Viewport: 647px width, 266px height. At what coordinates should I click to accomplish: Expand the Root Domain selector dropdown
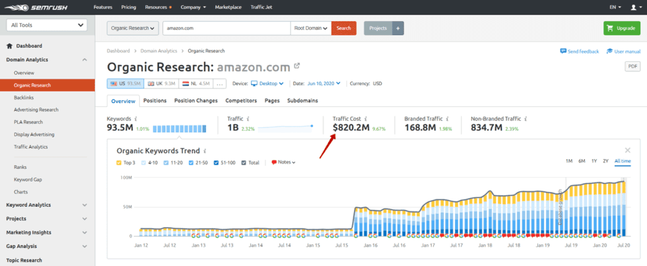pyautogui.click(x=310, y=28)
